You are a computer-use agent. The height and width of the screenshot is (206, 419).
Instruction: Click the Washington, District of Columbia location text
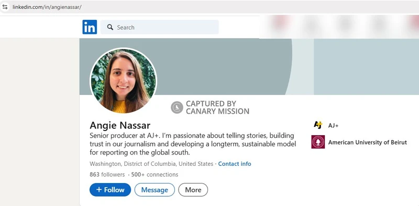click(x=151, y=164)
